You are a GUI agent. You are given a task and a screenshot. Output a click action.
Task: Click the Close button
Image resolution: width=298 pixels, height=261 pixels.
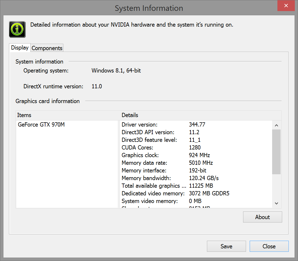tap(269, 246)
